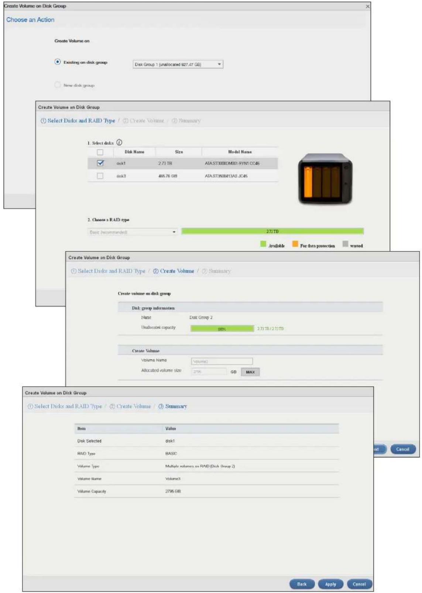Click Summary step in second window
422x593 pixels.
coord(186,121)
